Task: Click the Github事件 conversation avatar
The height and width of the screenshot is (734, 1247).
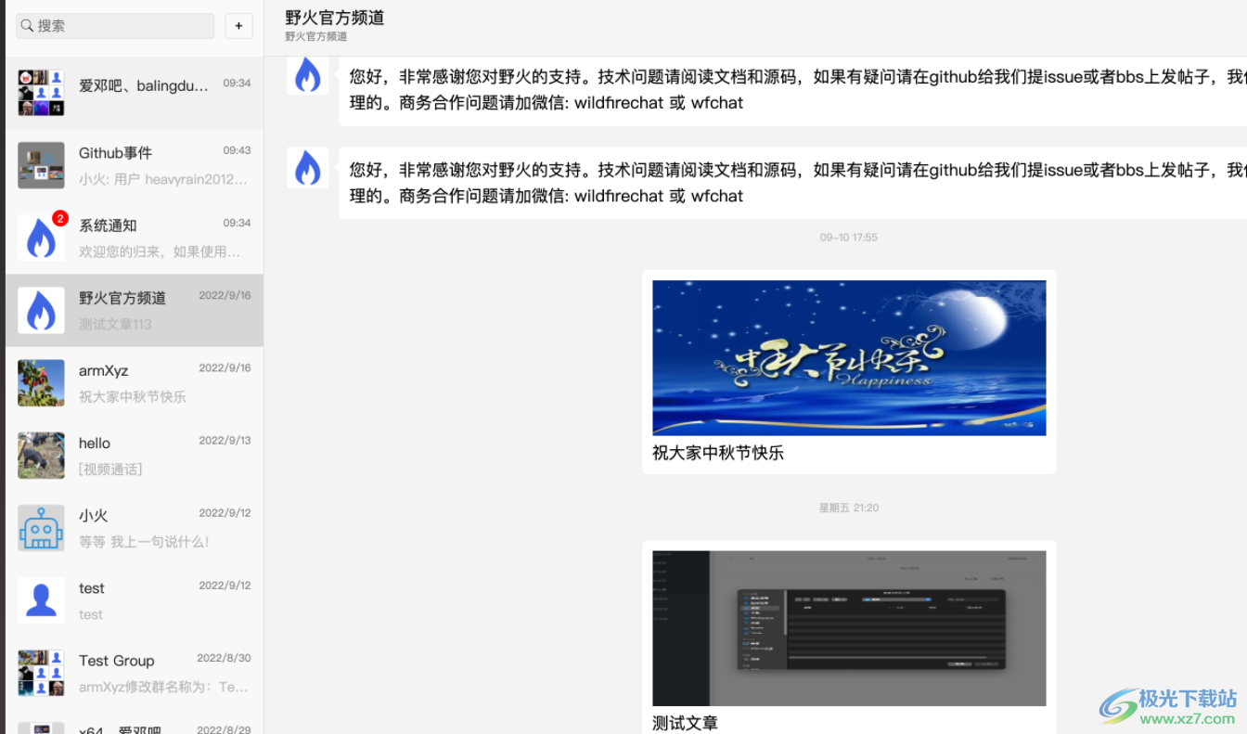Action: tap(41, 165)
